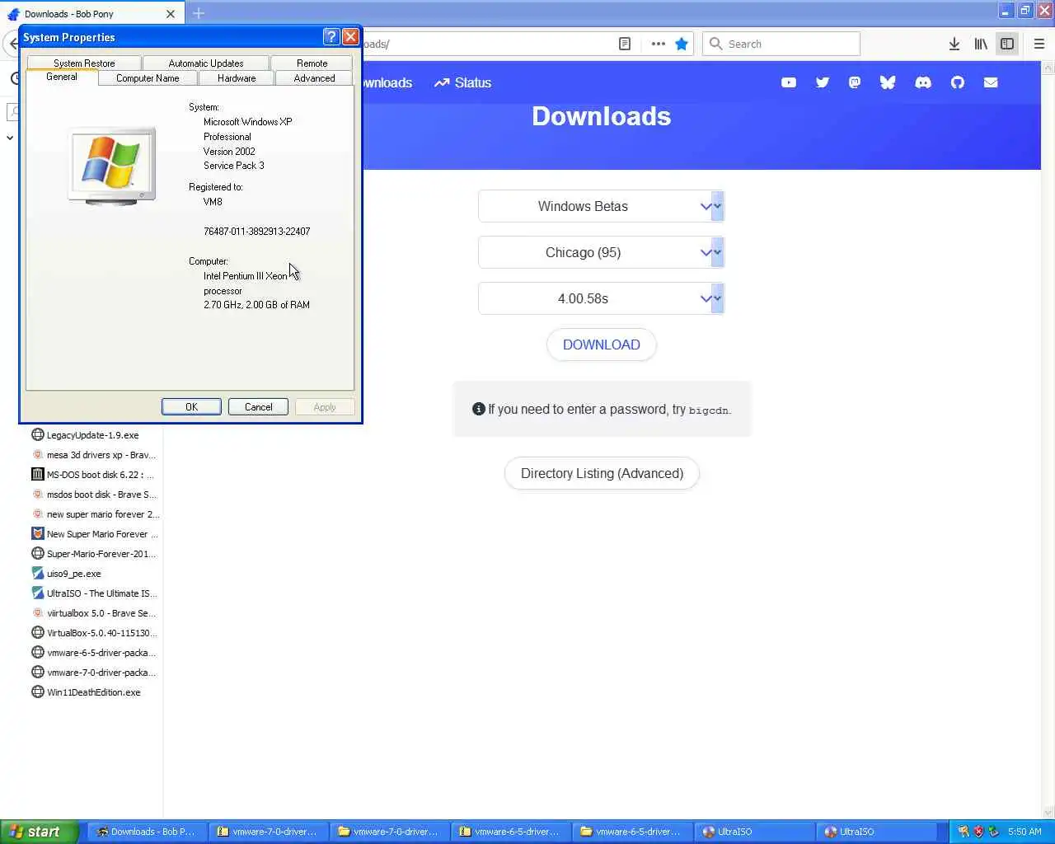Focus the Firefox Search box
The height and width of the screenshot is (844, 1055).
point(781,44)
